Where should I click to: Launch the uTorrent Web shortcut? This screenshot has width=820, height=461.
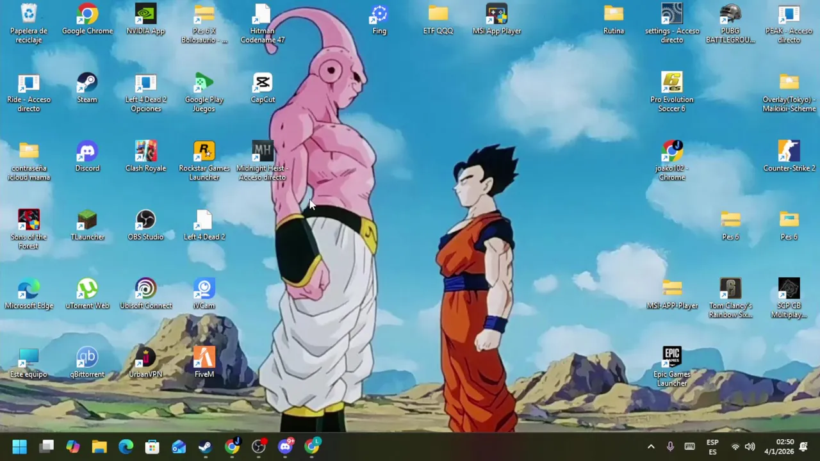pyautogui.click(x=88, y=294)
